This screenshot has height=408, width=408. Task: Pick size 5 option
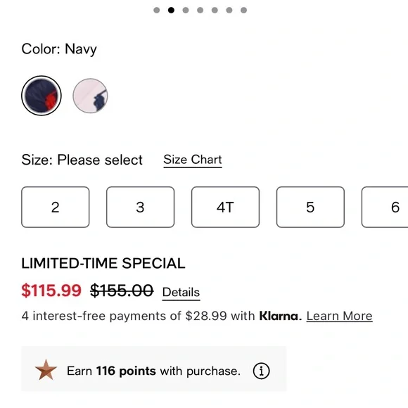(310, 207)
